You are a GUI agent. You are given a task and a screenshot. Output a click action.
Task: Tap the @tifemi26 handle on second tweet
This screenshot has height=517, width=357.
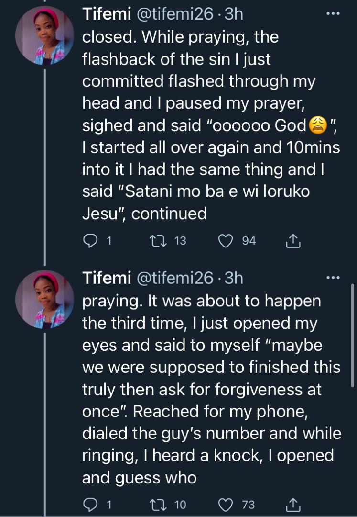click(x=175, y=278)
